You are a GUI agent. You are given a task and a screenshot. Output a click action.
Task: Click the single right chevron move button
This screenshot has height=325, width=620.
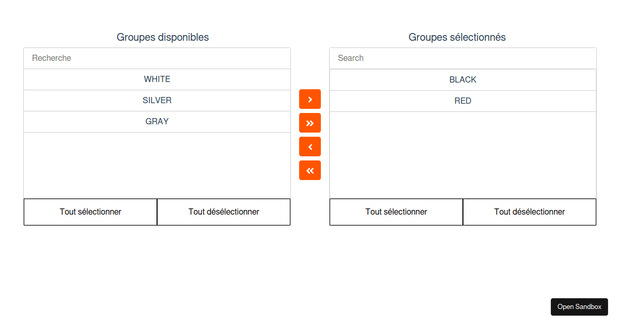click(310, 99)
